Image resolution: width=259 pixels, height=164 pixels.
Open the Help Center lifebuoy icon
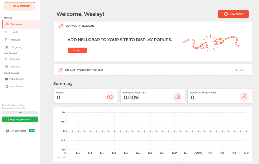pyautogui.click(x=7, y=86)
